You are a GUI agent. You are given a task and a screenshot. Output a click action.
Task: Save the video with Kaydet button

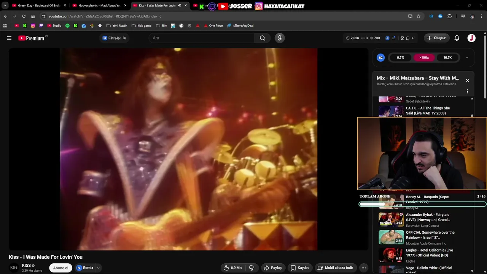pyautogui.click(x=300, y=268)
